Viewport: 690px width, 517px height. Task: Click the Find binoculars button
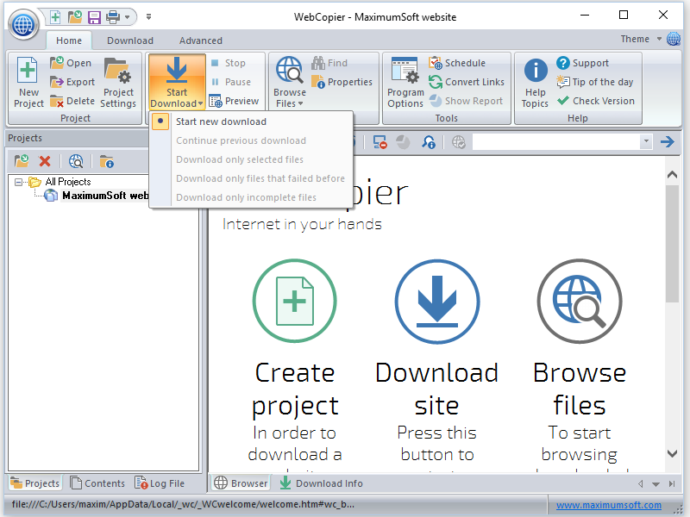(x=329, y=63)
